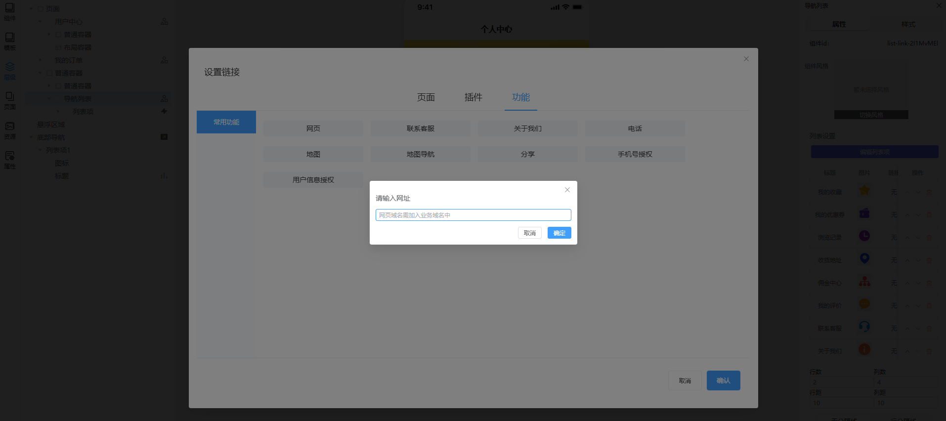
Task: Click the 编辑列表项 button in right panel
Action: coord(874,152)
